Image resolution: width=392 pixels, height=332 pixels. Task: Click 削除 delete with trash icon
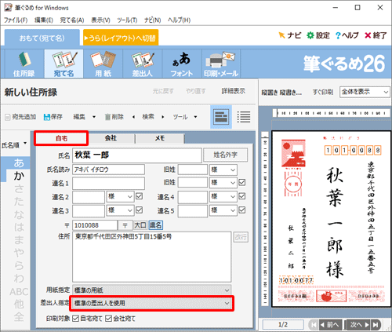point(114,117)
